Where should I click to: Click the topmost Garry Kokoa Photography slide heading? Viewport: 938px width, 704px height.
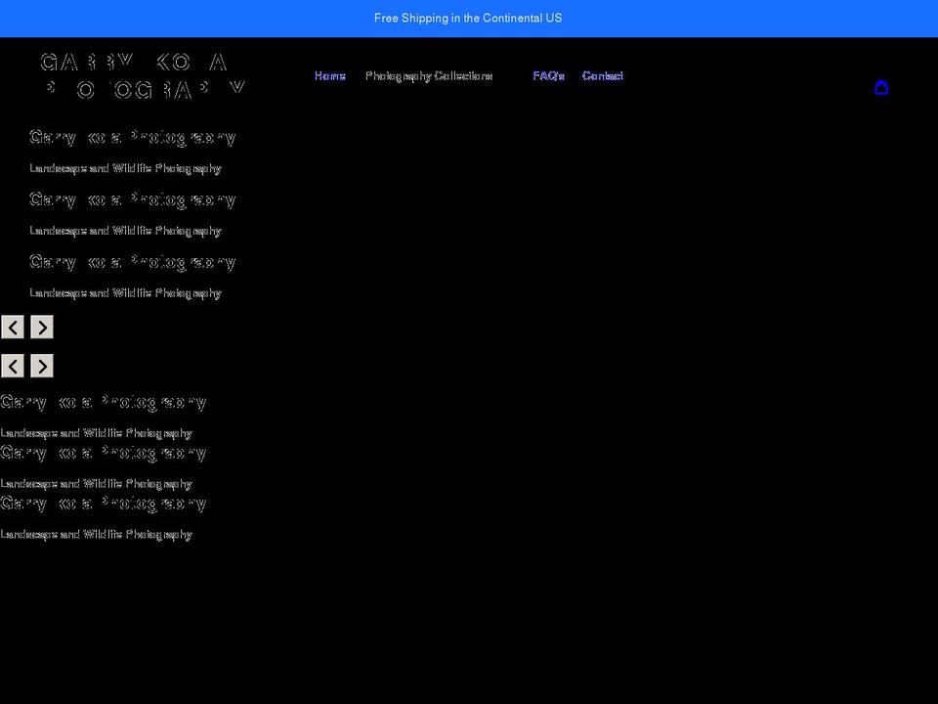pyautogui.click(x=132, y=137)
